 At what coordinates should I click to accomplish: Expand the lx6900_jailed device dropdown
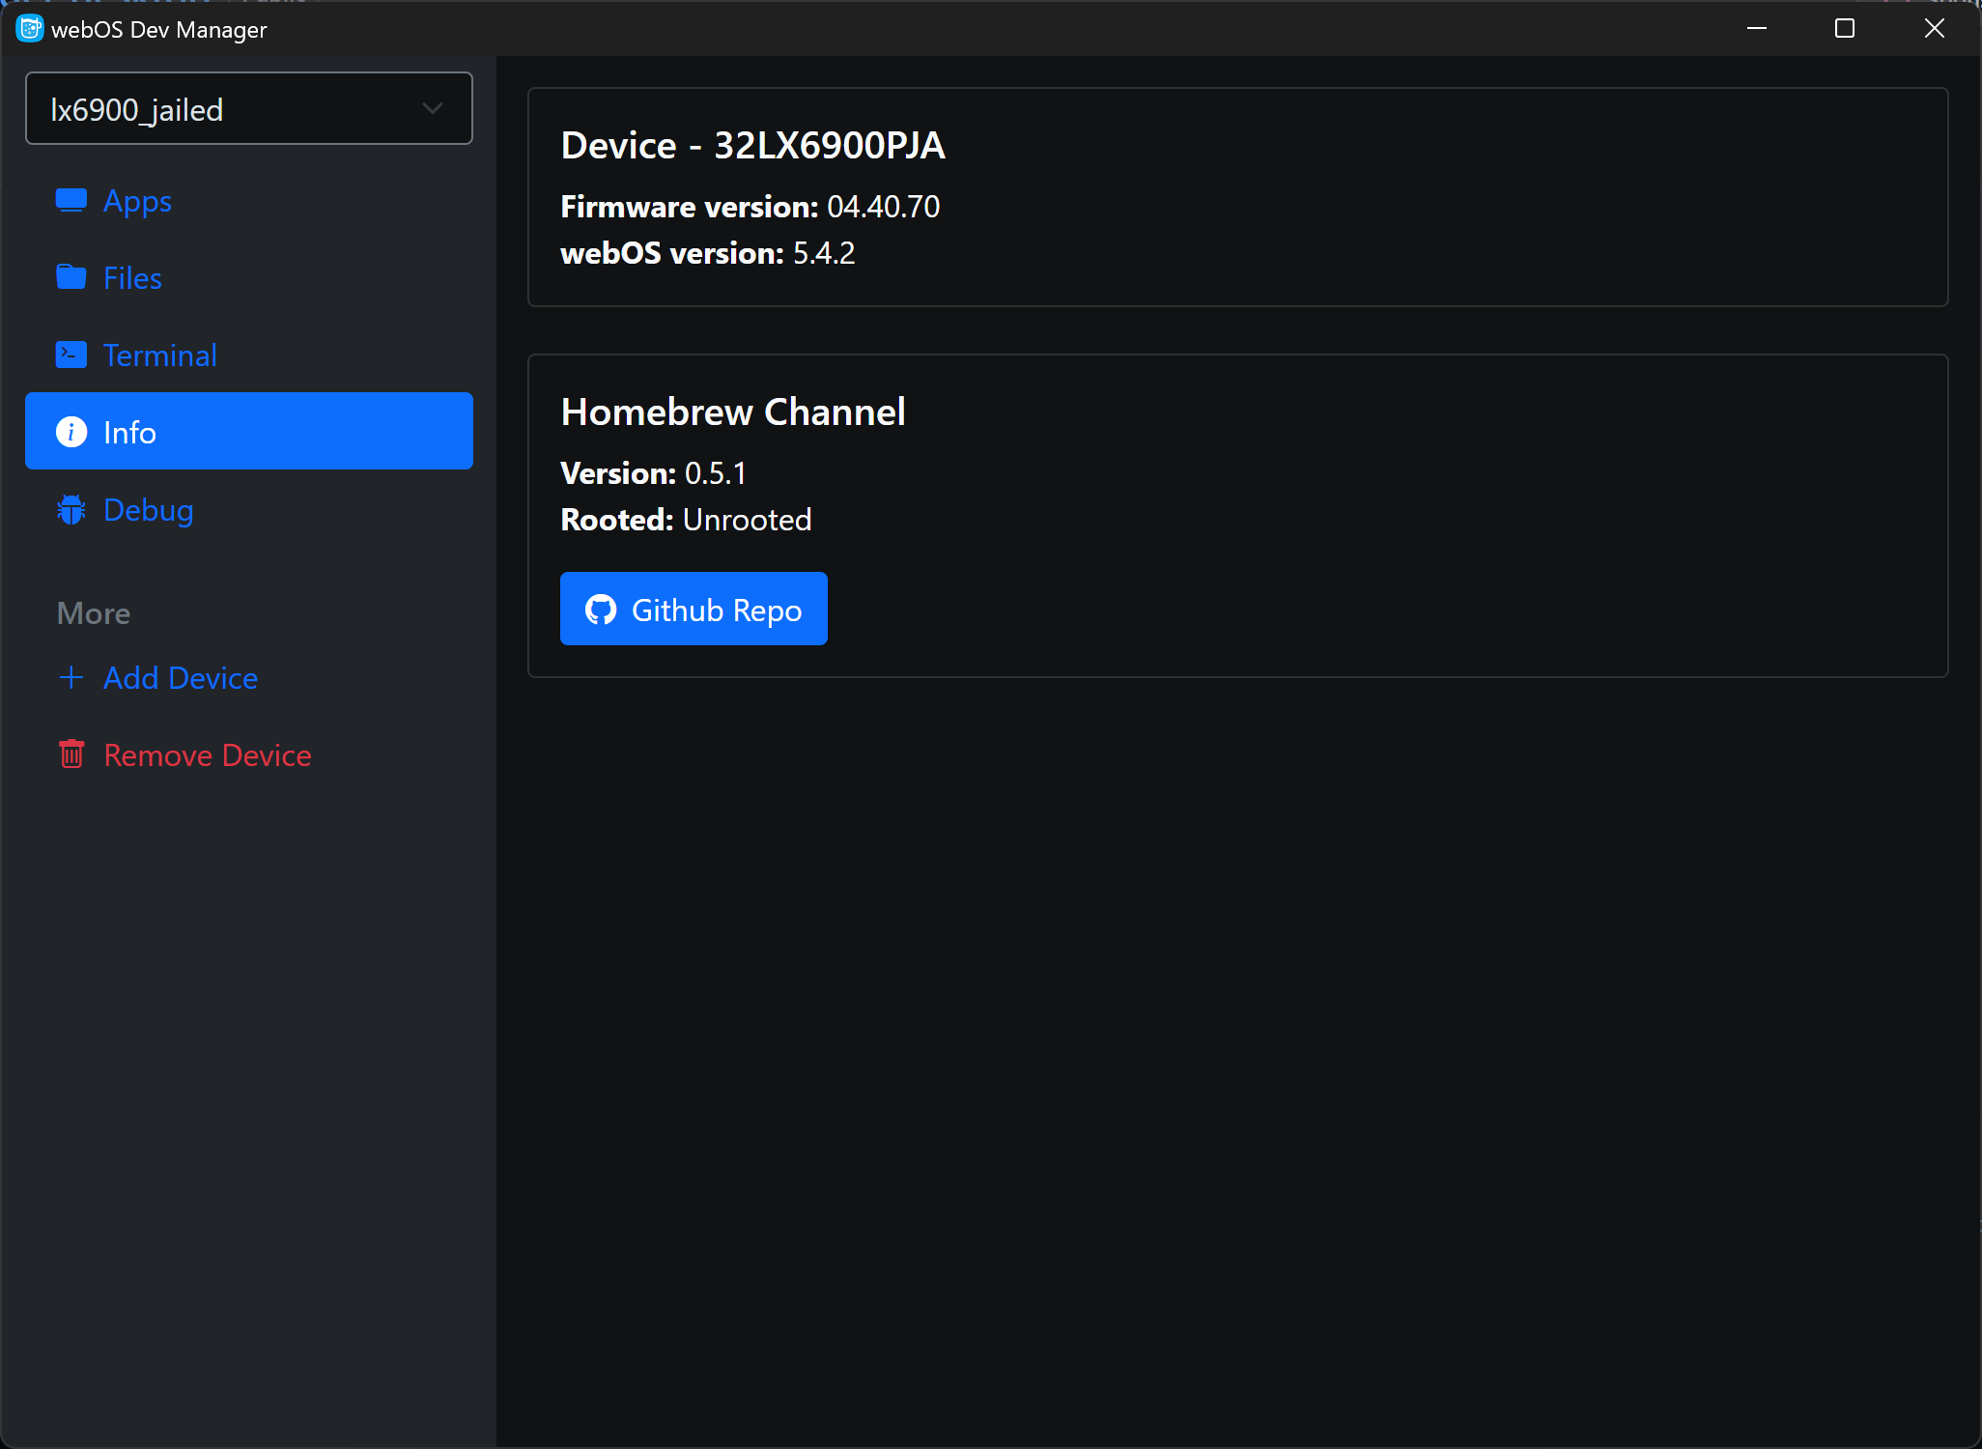(x=431, y=107)
